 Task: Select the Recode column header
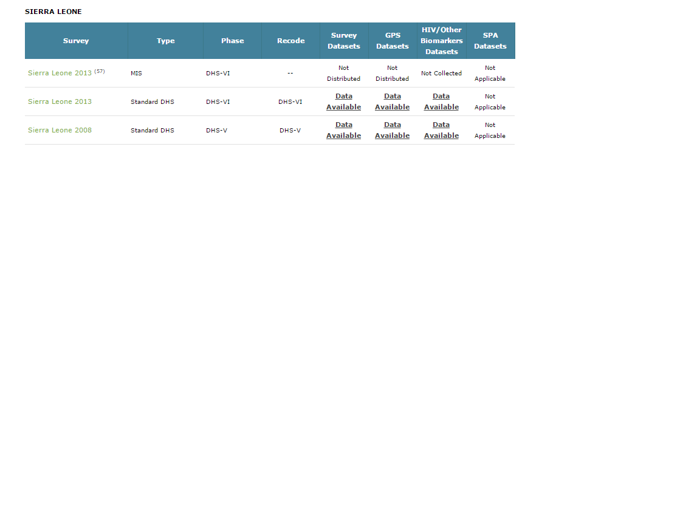click(290, 41)
